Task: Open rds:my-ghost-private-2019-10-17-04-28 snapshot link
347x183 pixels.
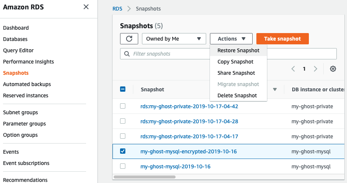Action: (x=189, y=121)
